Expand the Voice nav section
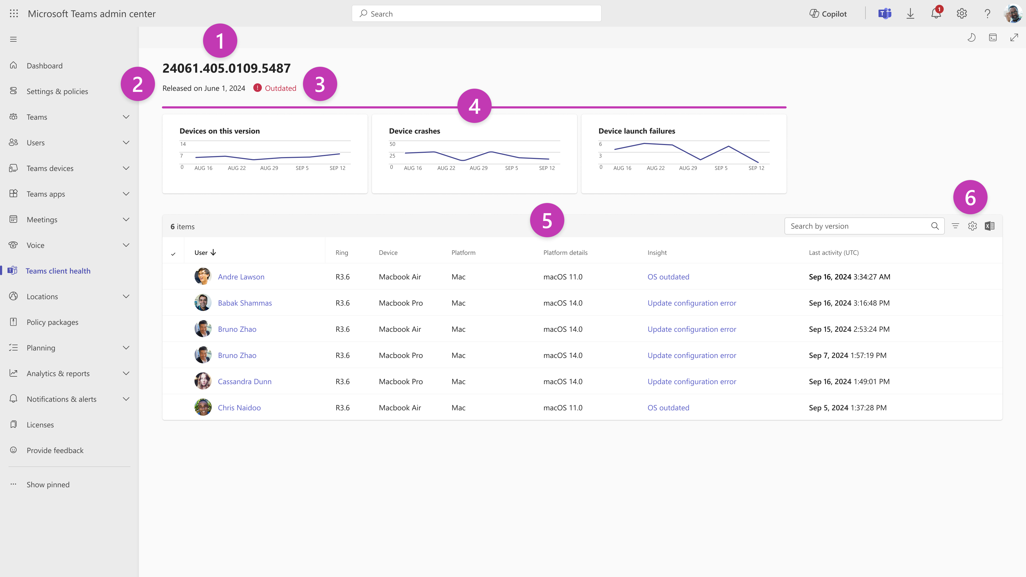 tap(126, 245)
